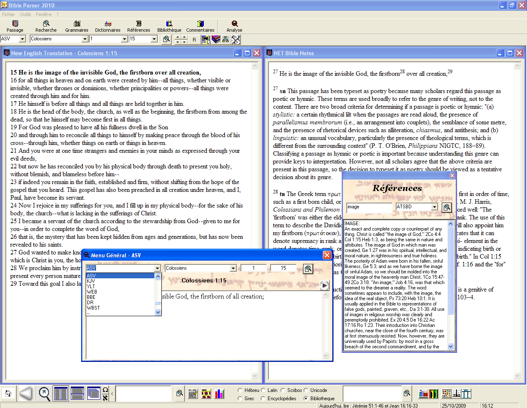The image size is (527, 408).
Task: Open the Grammaires toolbar button
Action: click(x=77, y=26)
